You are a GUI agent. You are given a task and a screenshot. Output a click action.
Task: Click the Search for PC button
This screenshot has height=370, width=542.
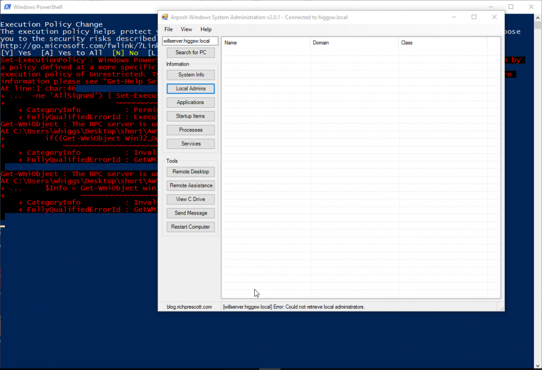190,53
